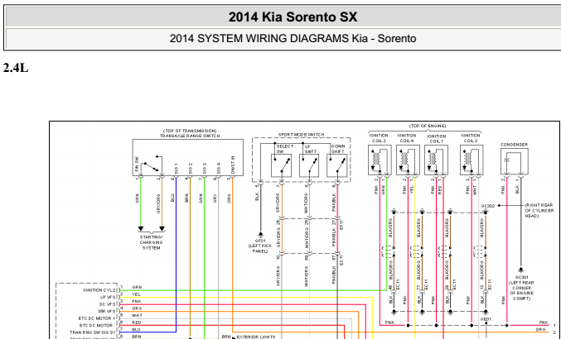Click the '2.4L' heading
The width and height of the screenshot is (561, 339).
click(x=16, y=68)
